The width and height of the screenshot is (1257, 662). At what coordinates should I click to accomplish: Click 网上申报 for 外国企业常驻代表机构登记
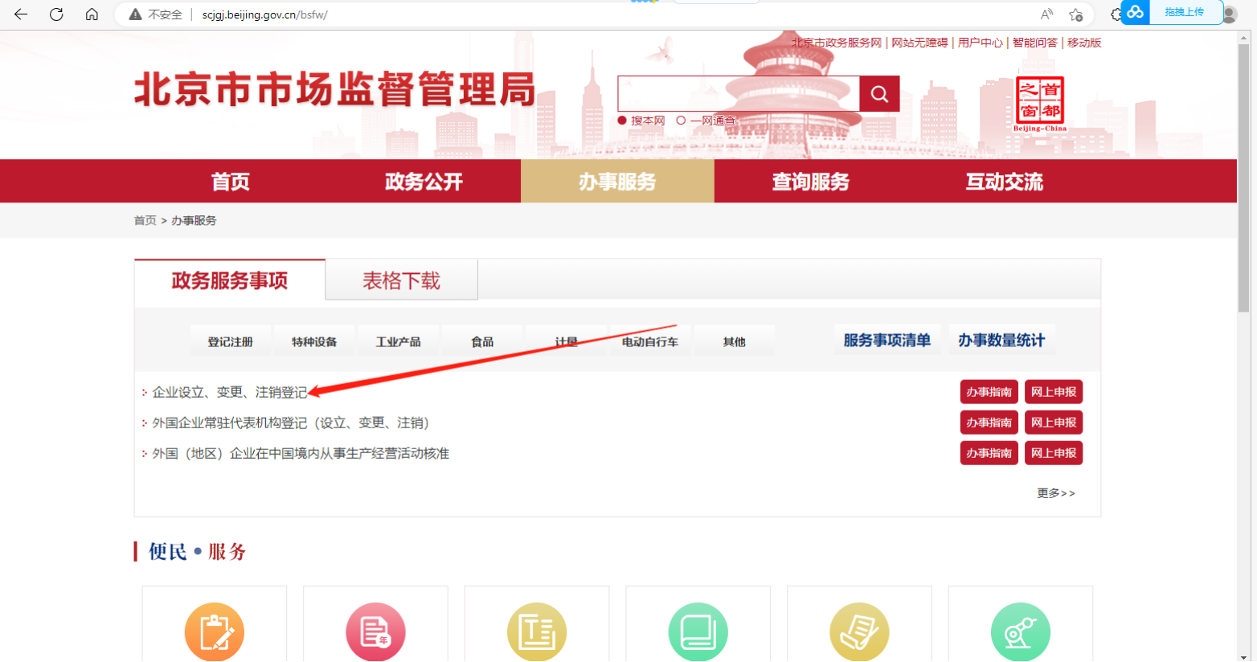1053,422
